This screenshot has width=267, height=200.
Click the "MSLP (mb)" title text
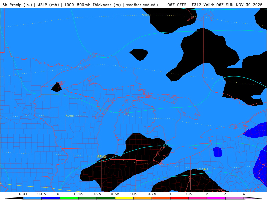click(48, 5)
